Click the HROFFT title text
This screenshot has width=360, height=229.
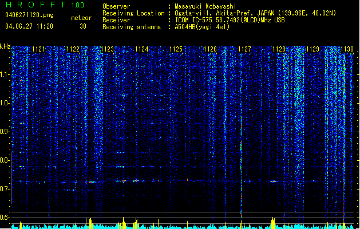click(x=35, y=5)
